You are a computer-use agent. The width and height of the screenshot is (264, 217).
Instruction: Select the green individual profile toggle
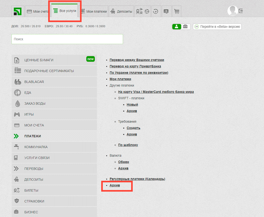click(x=177, y=27)
